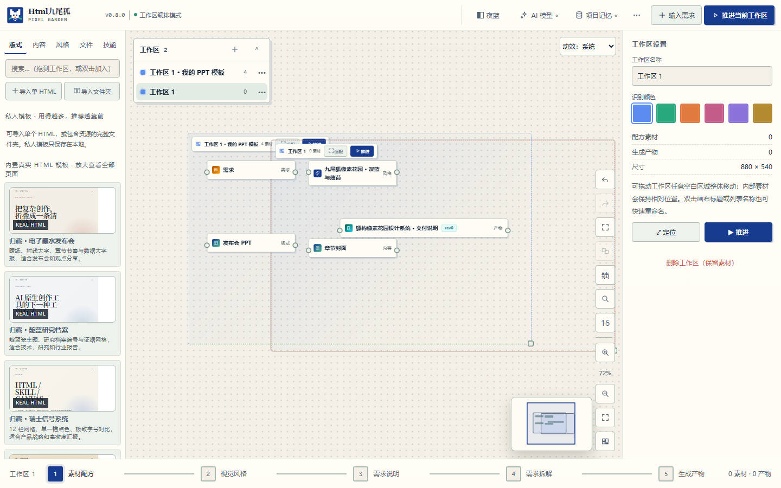Select step 3 需求说明
This screenshot has width=781, height=488.
[376, 474]
